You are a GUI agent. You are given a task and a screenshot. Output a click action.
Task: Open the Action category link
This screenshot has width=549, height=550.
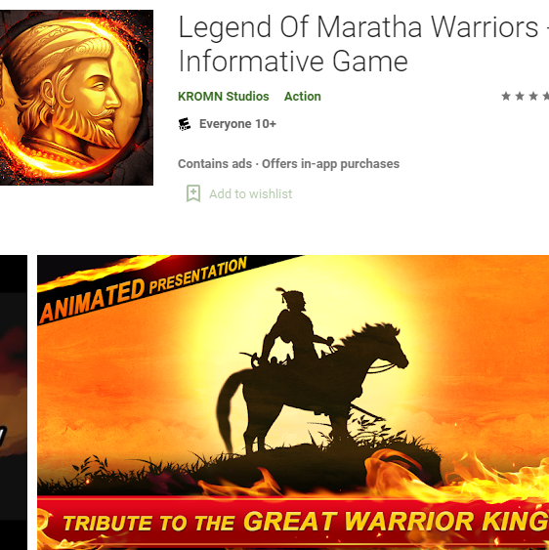tap(303, 96)
